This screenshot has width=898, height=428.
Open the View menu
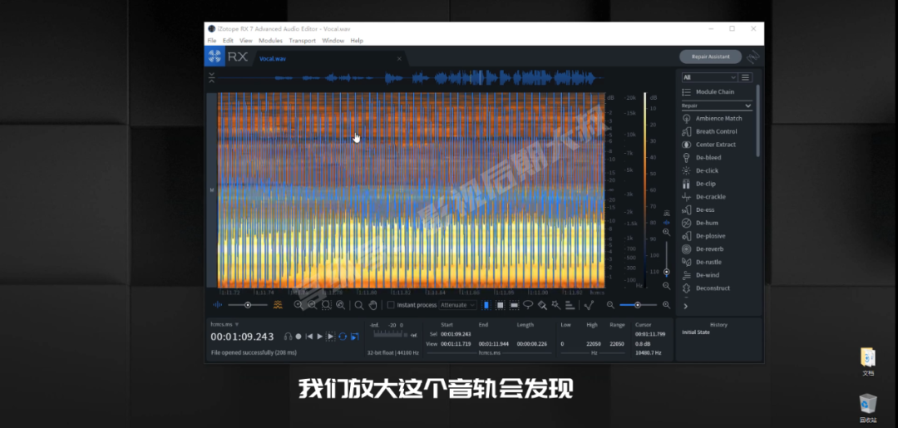[x=245, y=41]
